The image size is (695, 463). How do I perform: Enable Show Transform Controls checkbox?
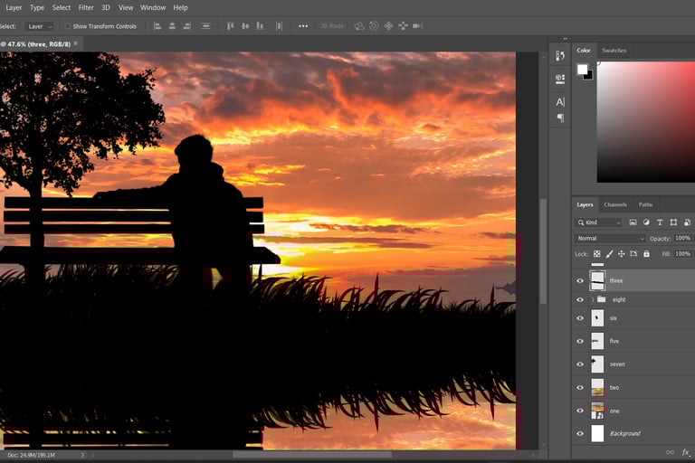68,26
